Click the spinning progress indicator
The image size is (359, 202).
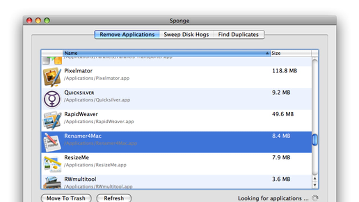click(315, 198)
